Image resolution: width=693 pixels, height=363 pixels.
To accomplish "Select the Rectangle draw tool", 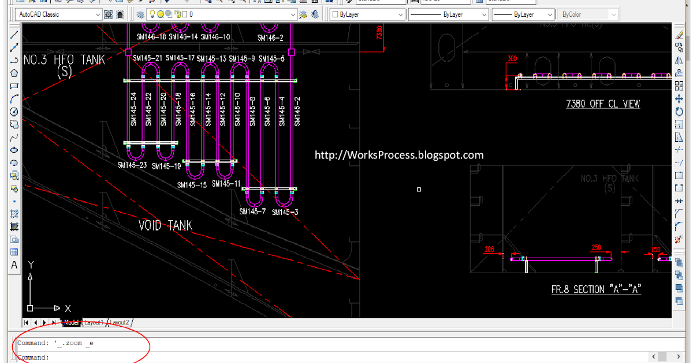I will pyautogui.click(x=14, y=86).
